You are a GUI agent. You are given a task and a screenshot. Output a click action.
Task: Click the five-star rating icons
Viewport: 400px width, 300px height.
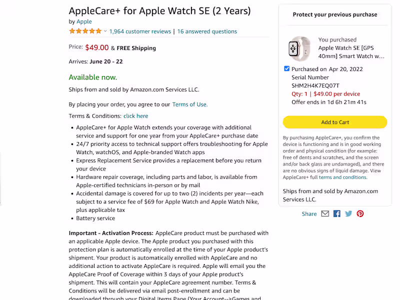(x=85, y=31)
